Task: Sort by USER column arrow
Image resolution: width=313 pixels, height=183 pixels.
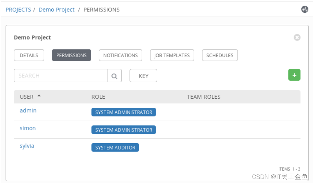Action: (x=39, y=96)
